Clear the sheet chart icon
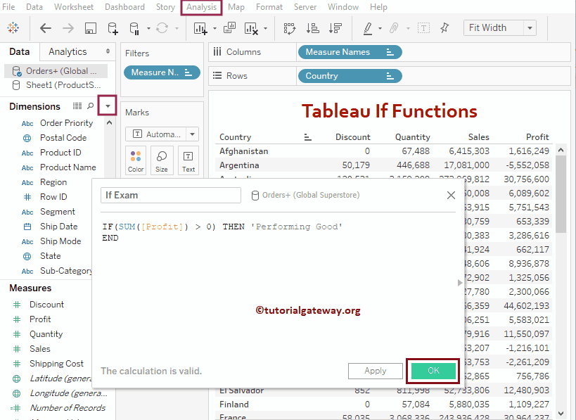576x420 pixels. coord(251,28)
